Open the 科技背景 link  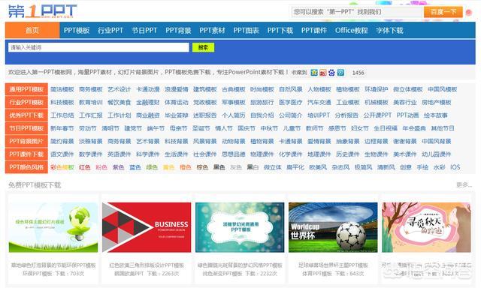(177, 142)
